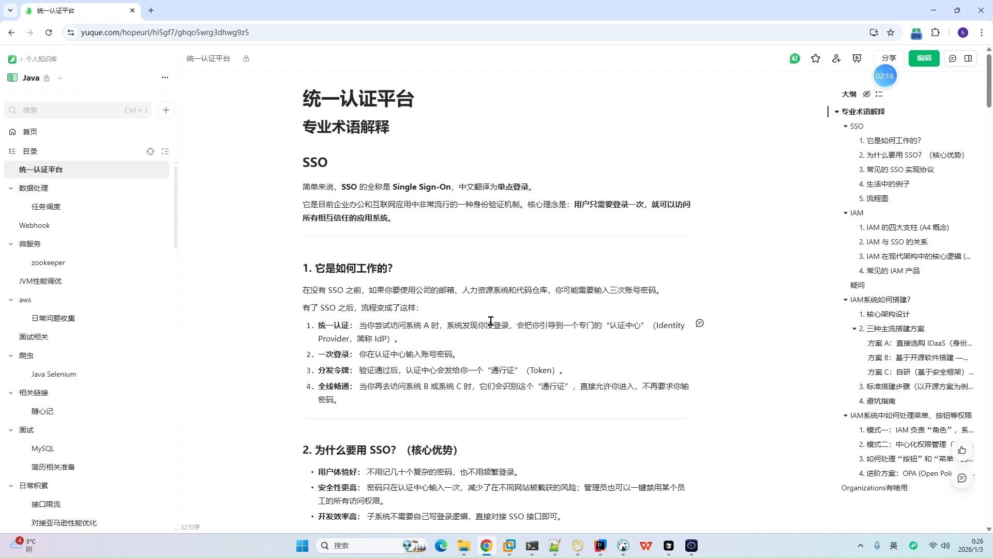Click the plus button to create a new document
This screenshot has height=558, width=993.
click(166, 110)
